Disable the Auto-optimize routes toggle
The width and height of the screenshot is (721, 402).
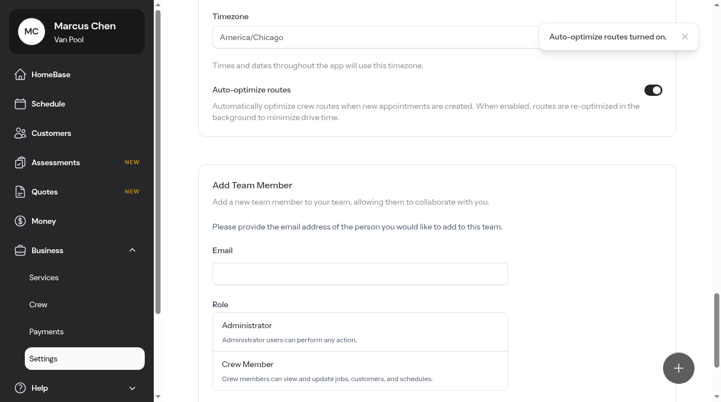tap(653, 90)
